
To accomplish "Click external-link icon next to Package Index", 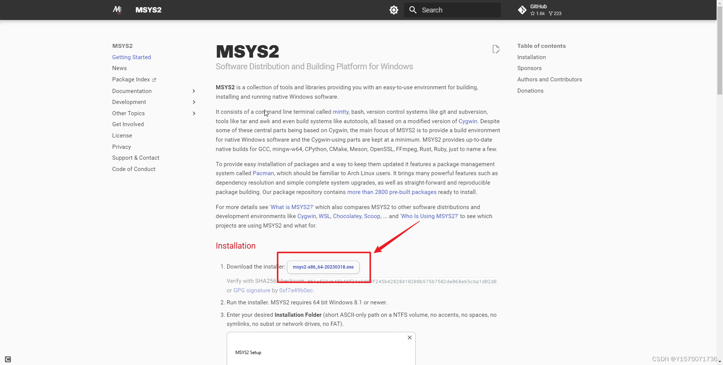I will tap(154, 80).
